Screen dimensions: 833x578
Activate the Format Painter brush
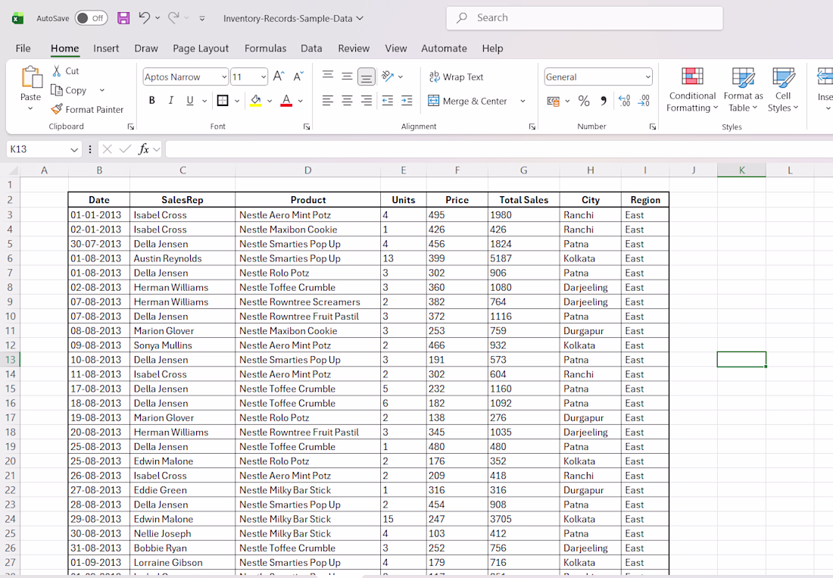tap(56, 109)
